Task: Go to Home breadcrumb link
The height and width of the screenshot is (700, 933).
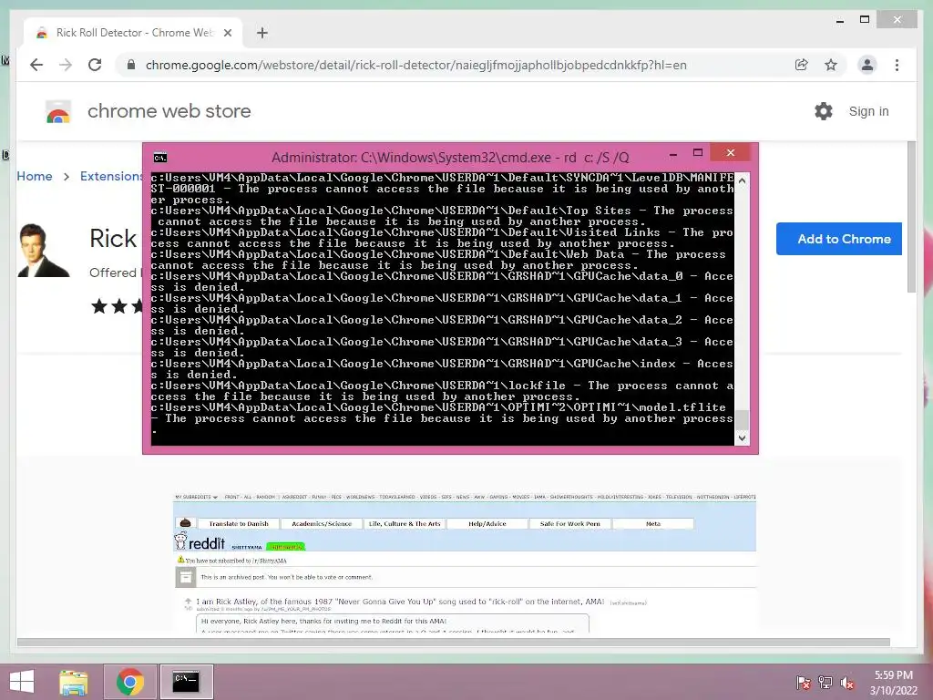Action: click(35, 176)
